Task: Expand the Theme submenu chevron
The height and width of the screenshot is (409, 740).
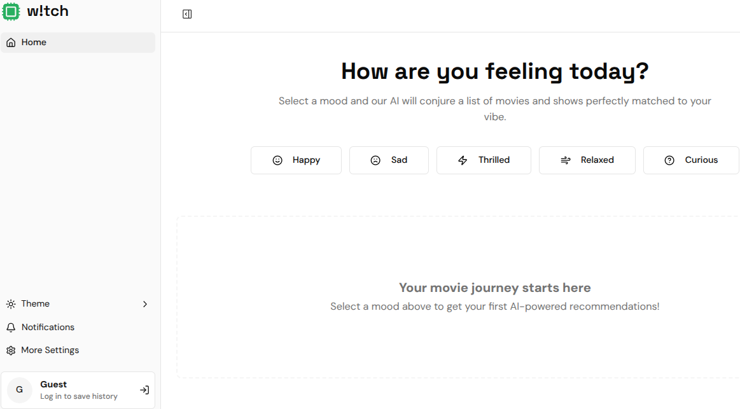Action: tap(145, 304)
